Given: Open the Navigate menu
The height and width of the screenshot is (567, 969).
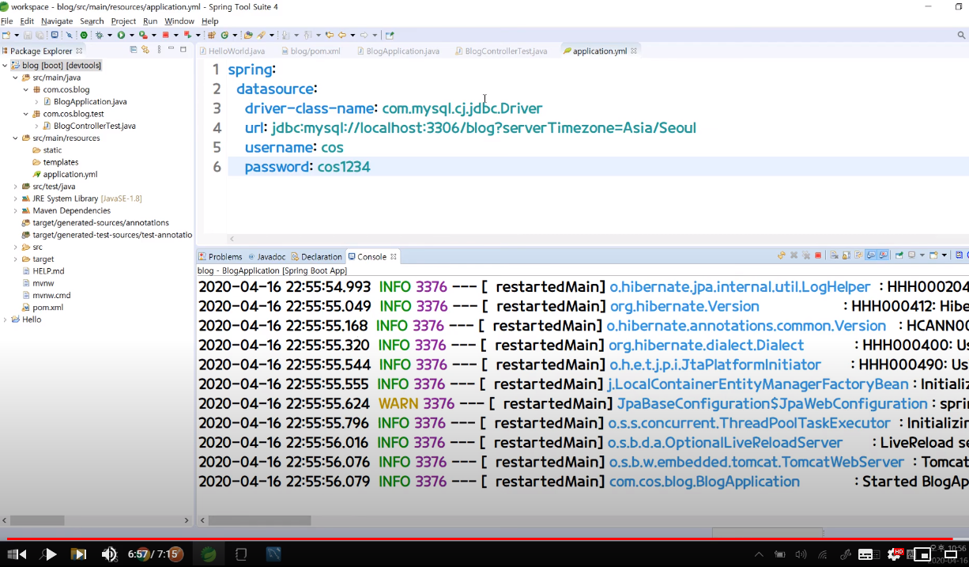Looking at the screenshot, I should click(x=57, y=21).
